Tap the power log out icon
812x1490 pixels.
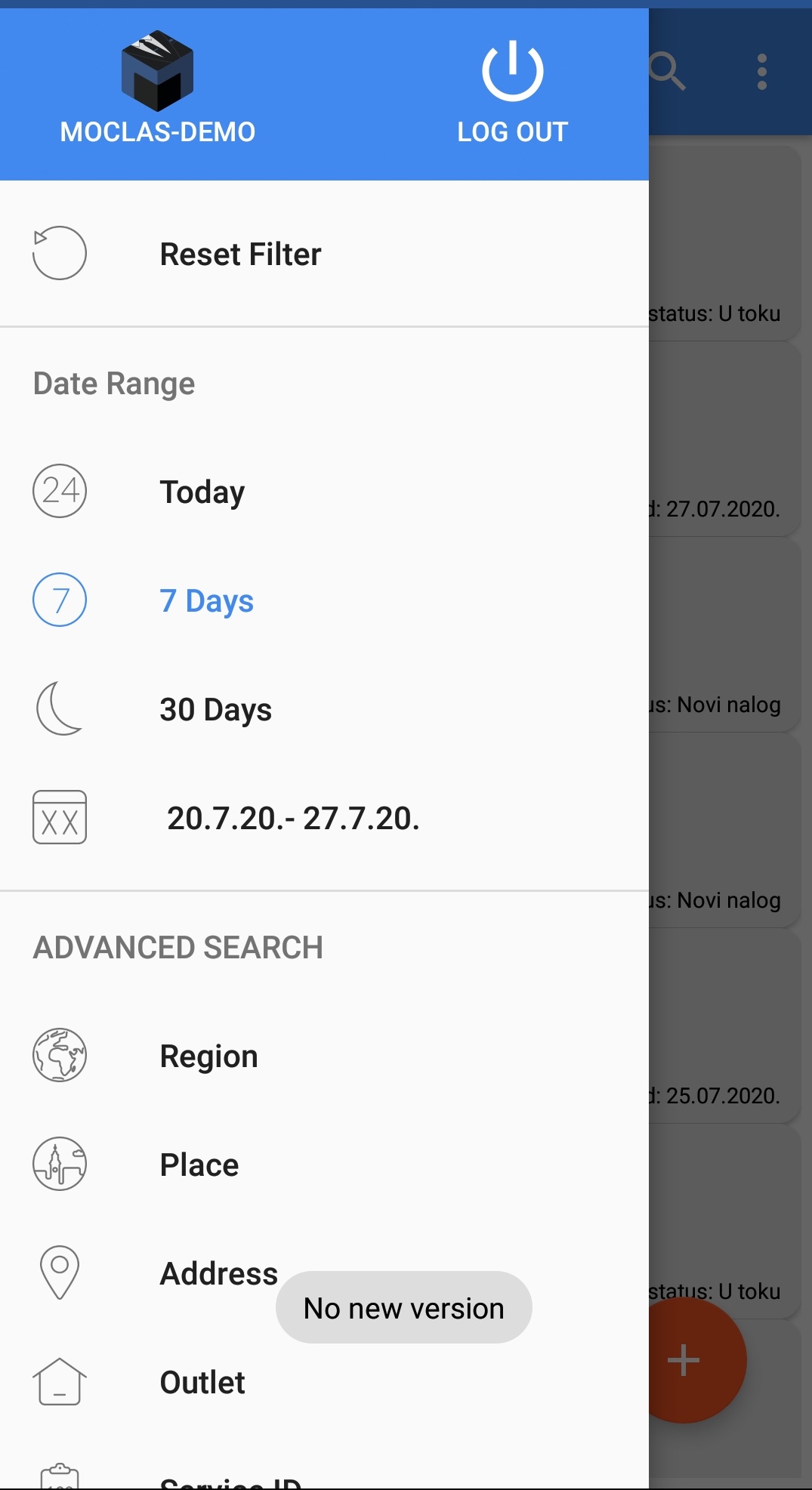(x=512, y=71)
